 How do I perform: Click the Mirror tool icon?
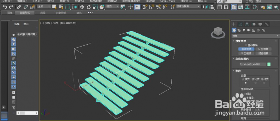205,7
